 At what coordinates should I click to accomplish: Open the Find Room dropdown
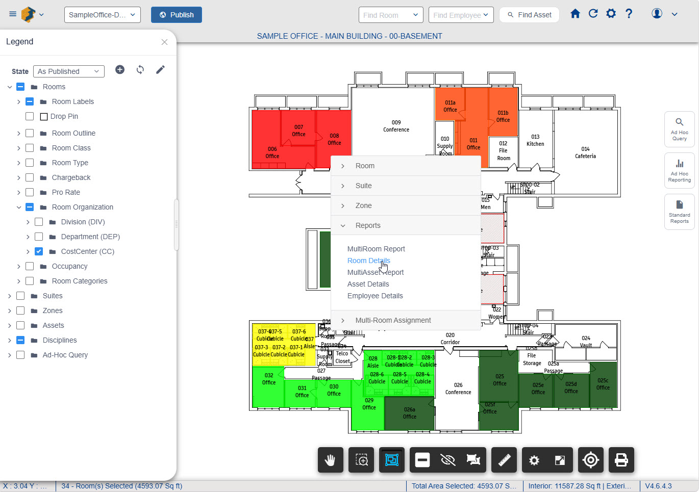391,15
